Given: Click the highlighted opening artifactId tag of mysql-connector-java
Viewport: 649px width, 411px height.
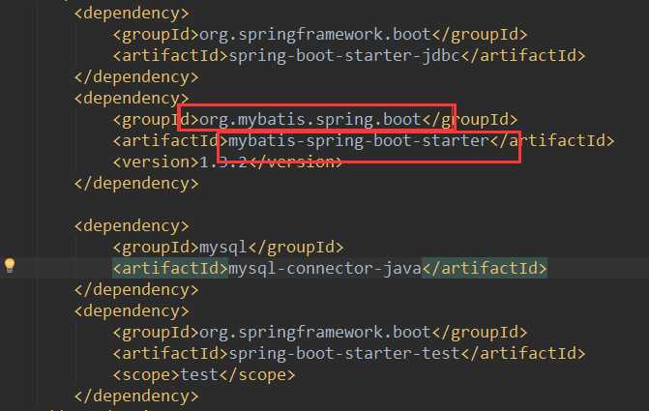Looking at the screenshot, I should [x=170, y=269].
